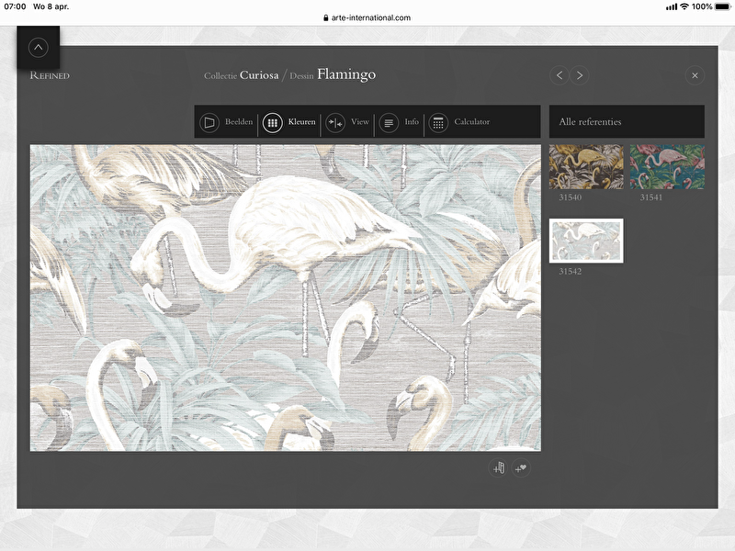735x551 pixels.
Task: Go to the next dessin arrow
Action: pyautogui.click(x=580, y=75)
